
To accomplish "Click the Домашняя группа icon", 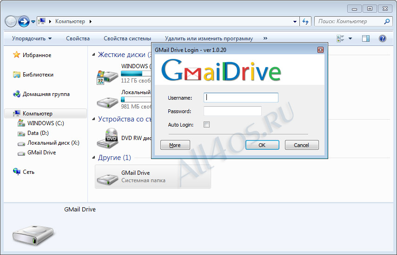I will tap(16, 94).
